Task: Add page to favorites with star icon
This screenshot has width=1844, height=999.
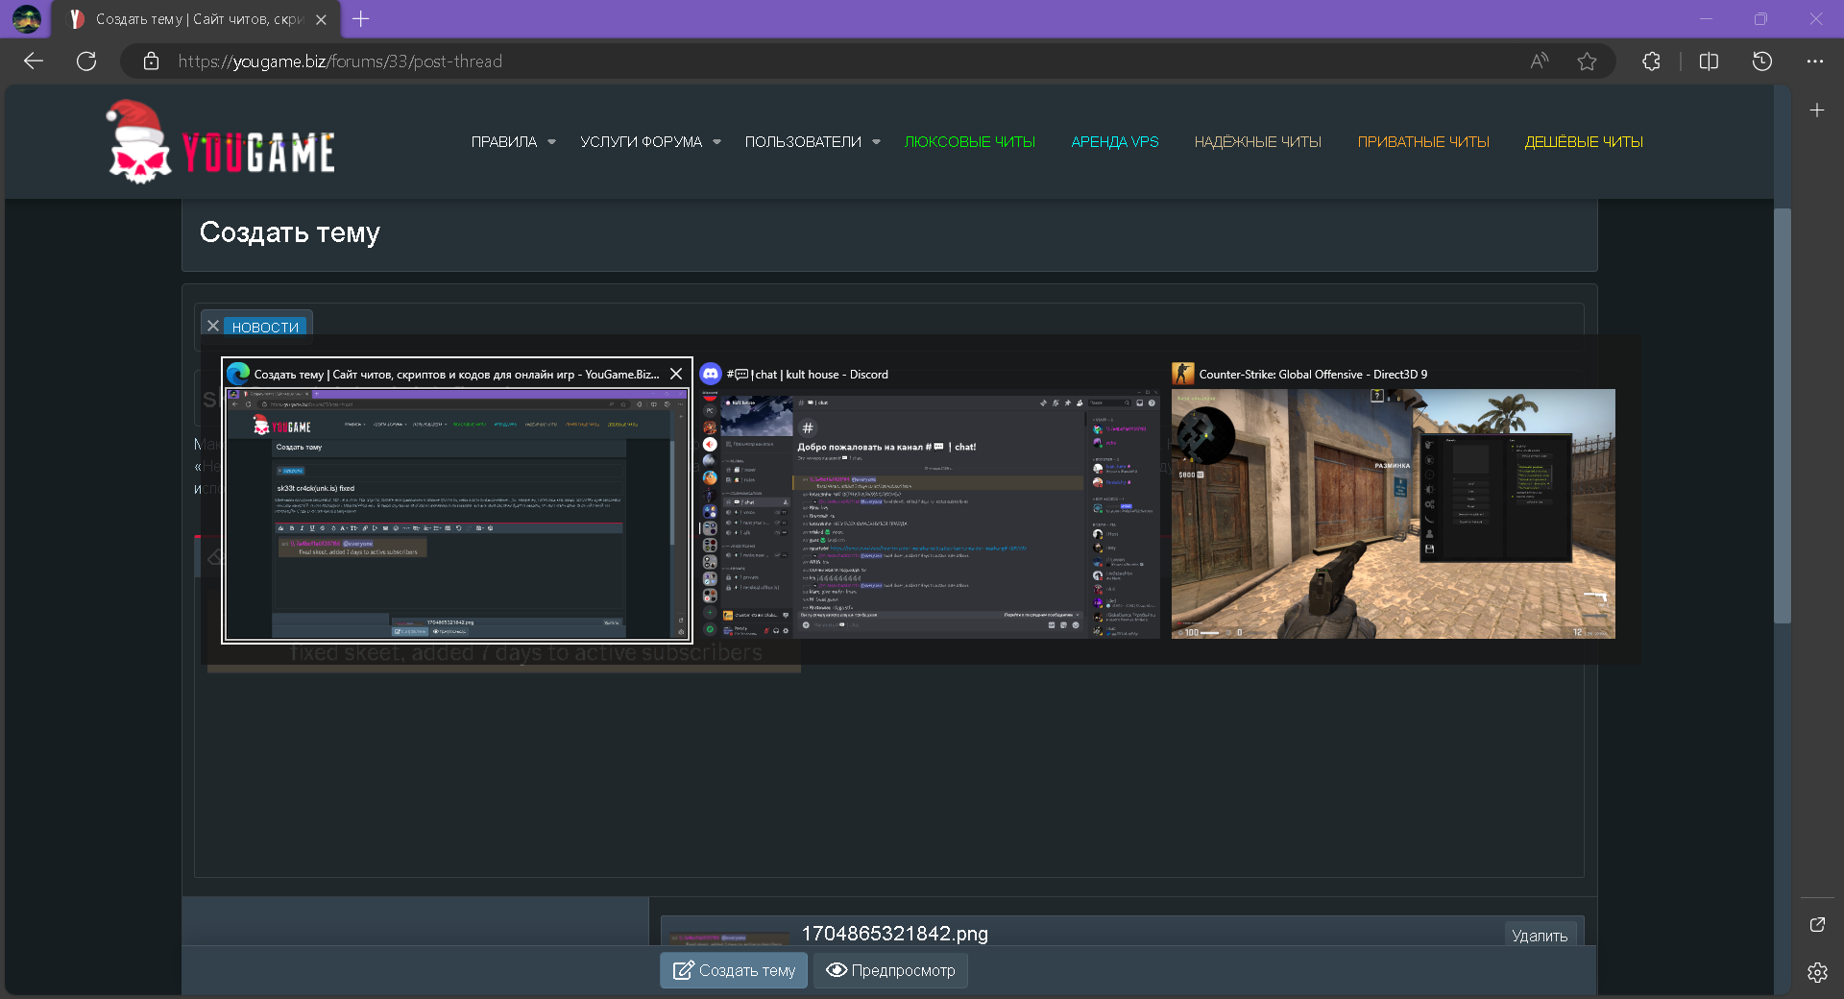Action: 1587,61
